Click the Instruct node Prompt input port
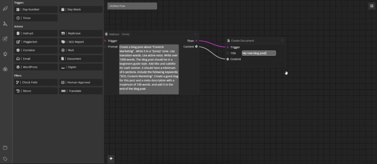Image resolution: width=377 pixels, height=164 pixels. (x=105, y=47)
